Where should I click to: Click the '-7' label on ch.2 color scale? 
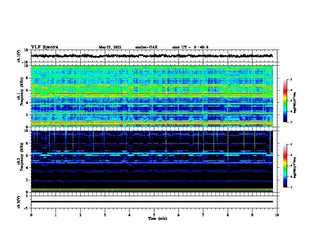tap(290, 187)
